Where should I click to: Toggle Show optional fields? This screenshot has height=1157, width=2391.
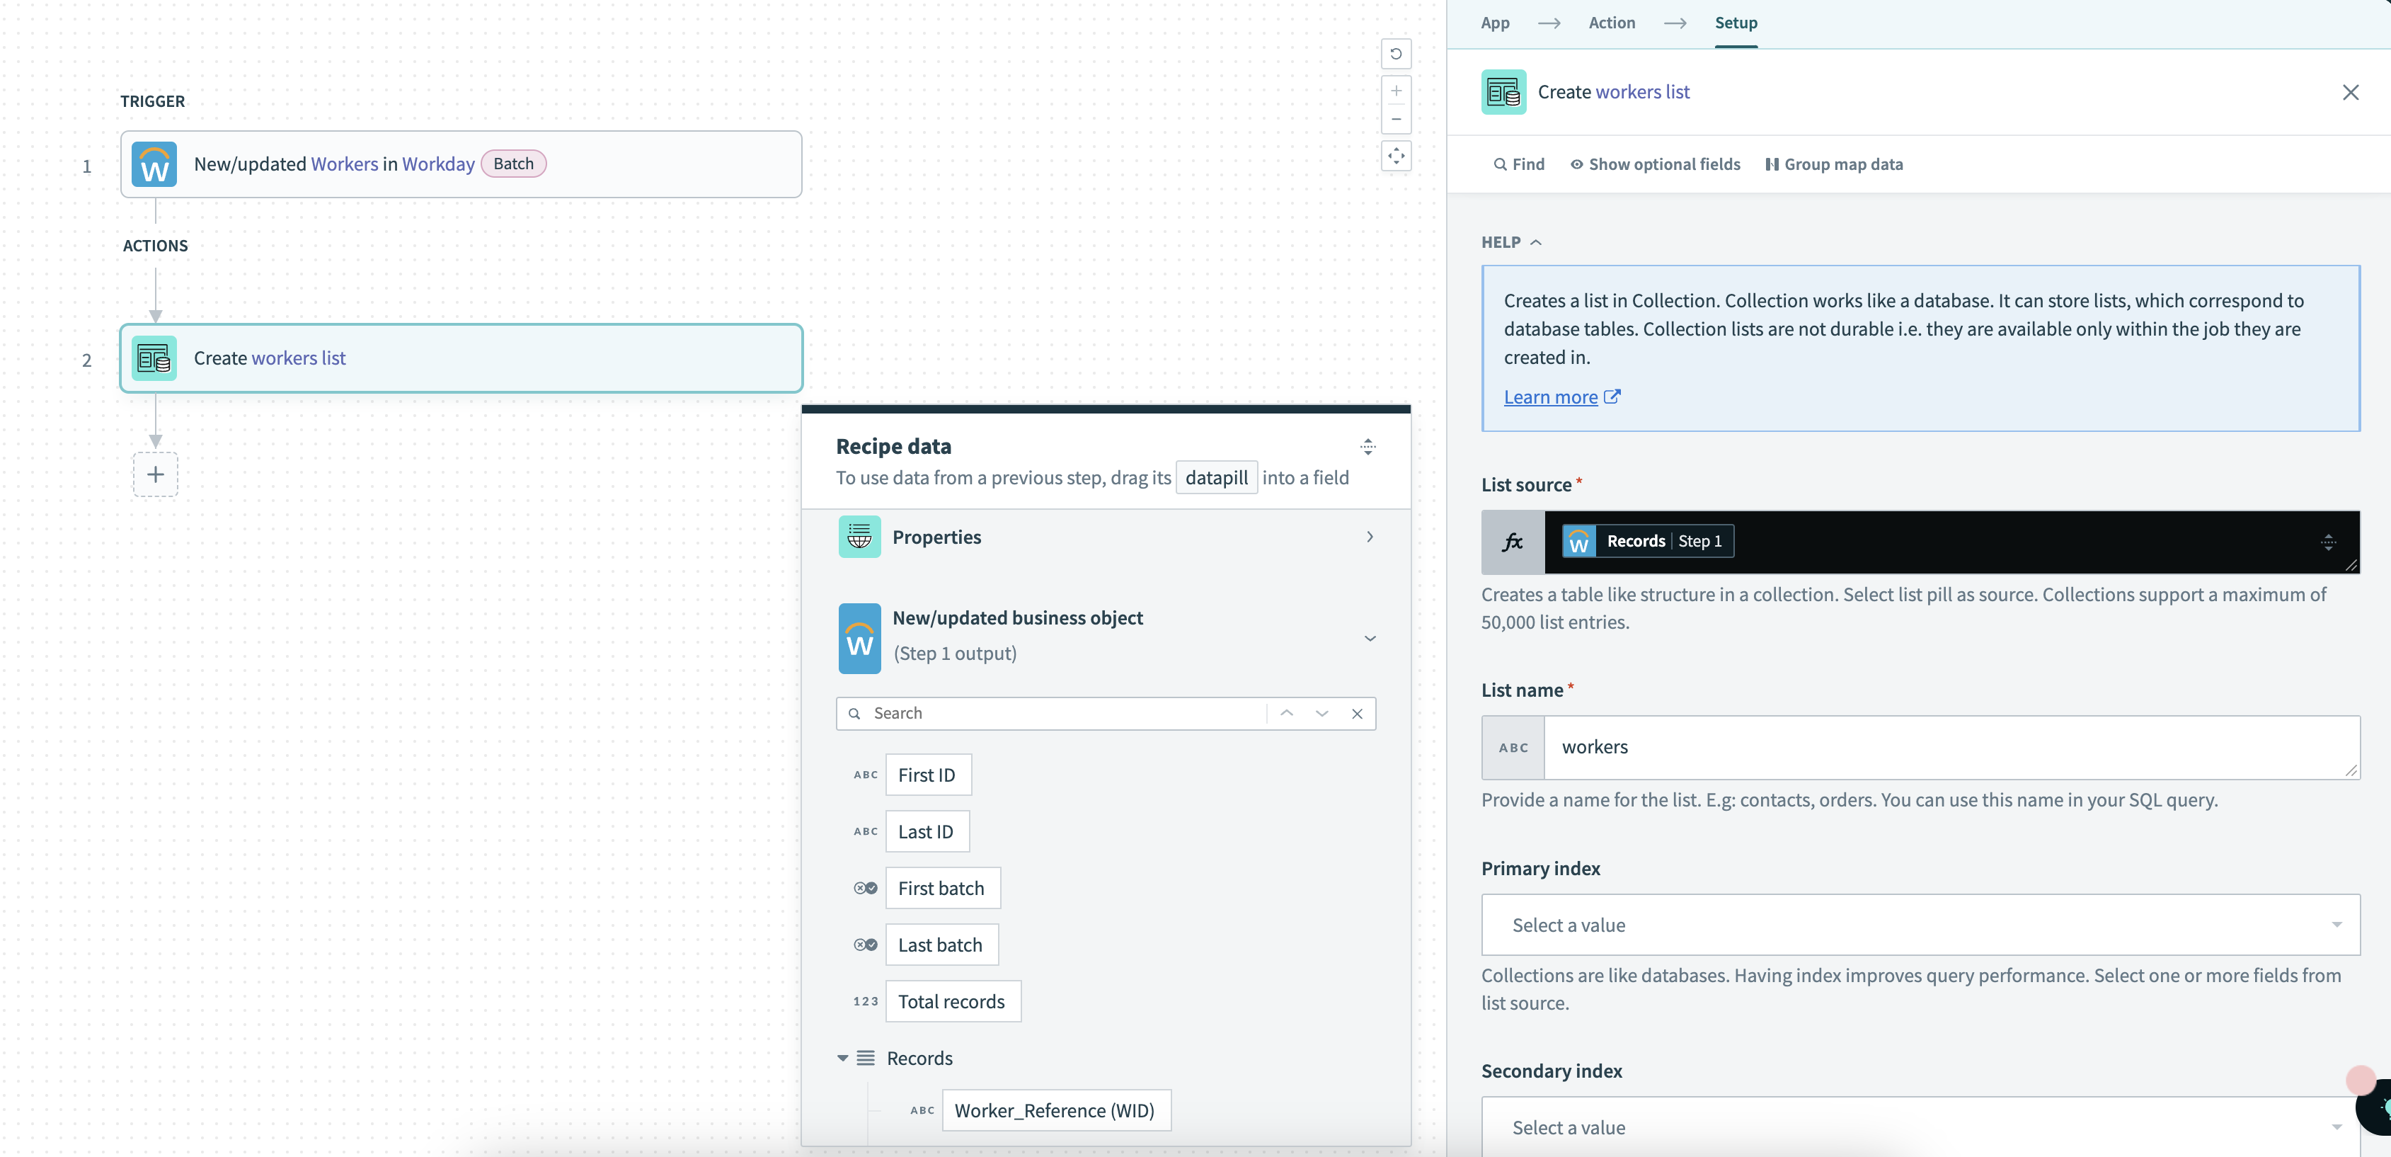[1655, 164]
